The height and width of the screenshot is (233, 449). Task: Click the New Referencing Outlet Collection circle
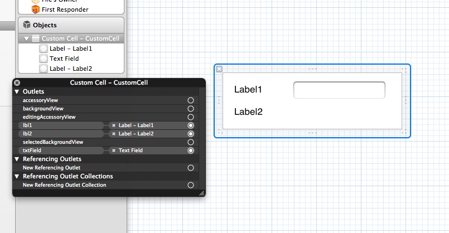coord(191,185)
